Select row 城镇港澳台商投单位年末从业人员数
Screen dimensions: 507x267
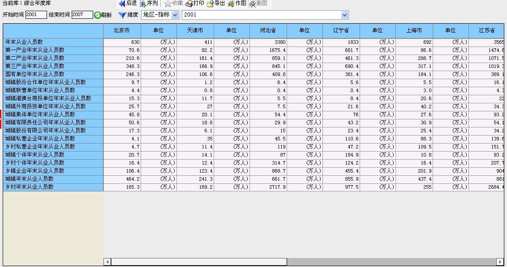[x=53, y=99]
